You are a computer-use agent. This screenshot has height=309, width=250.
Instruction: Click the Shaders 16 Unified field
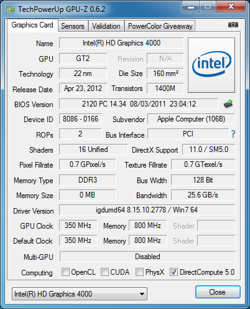93,150
